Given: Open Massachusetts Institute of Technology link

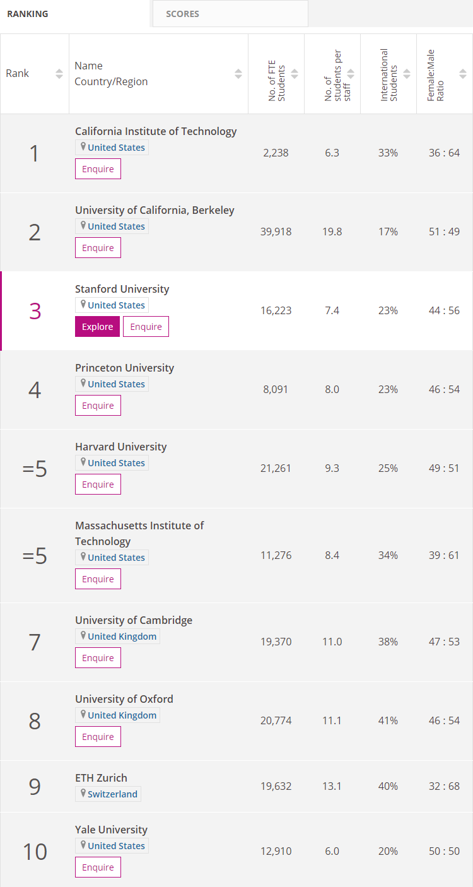Looking at the screenshot, I should 139,533.
